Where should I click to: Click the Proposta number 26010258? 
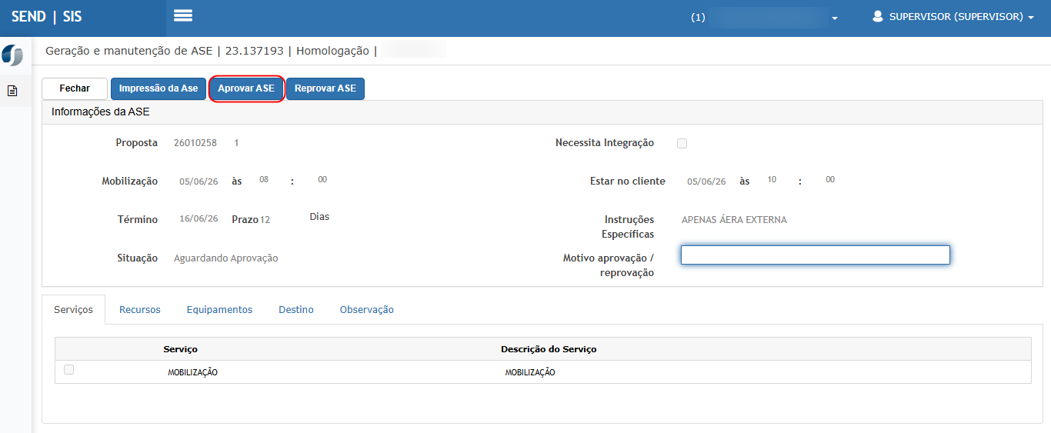pyautogui.click(x=195, y=143)
